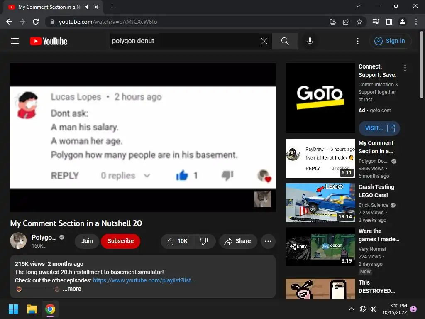View site information lock icon

point(52,22)
